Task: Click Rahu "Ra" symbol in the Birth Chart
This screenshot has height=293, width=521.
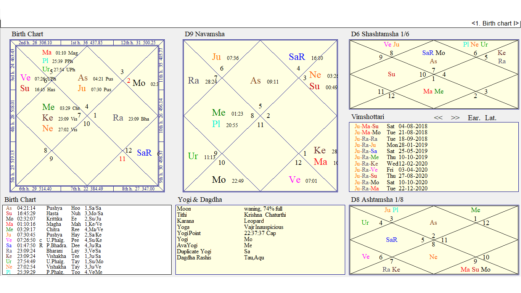Action: coord(118,118)
